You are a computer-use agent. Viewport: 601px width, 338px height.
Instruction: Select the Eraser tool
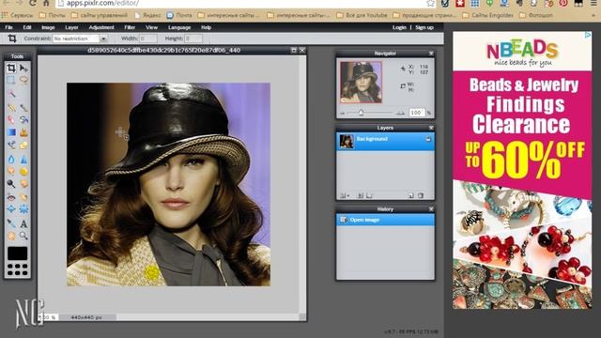(x=11, y=120)
